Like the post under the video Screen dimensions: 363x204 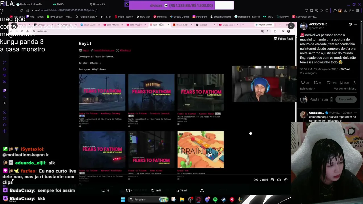tap(153, 190)
